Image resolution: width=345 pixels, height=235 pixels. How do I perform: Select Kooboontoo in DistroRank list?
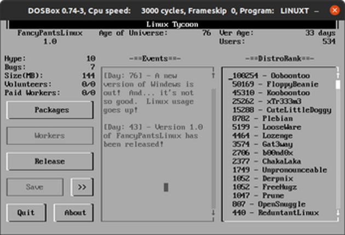click(x=271, y=93)
